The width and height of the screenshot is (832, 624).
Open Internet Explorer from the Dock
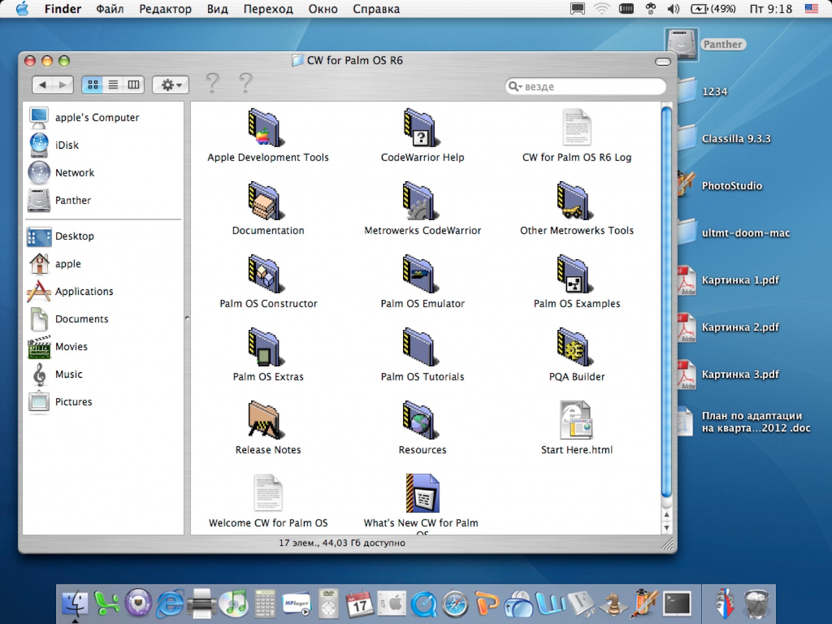click(170, 604)
